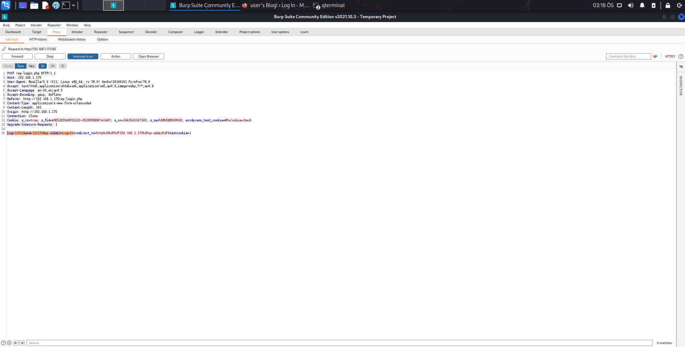Open the Sequencer tab
This screenshot has height=347, width=685.
[x=126, y=32]
